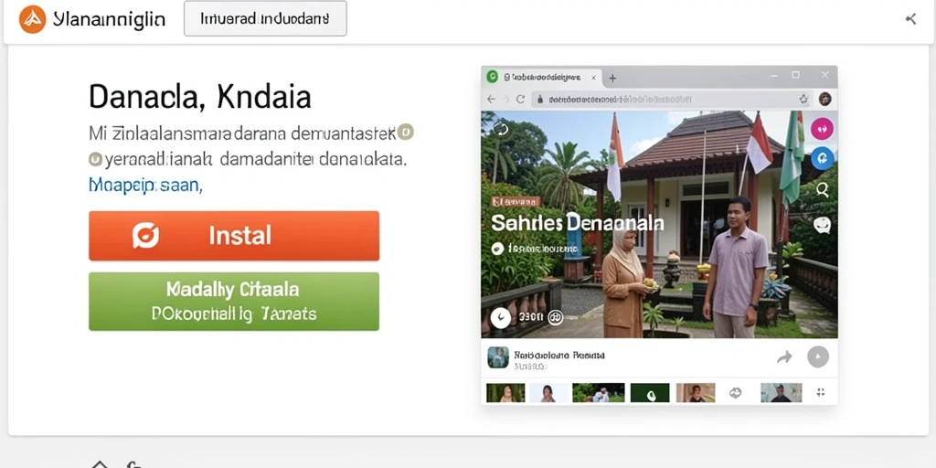Select the dark green logo thumbnail

[650, 393]
